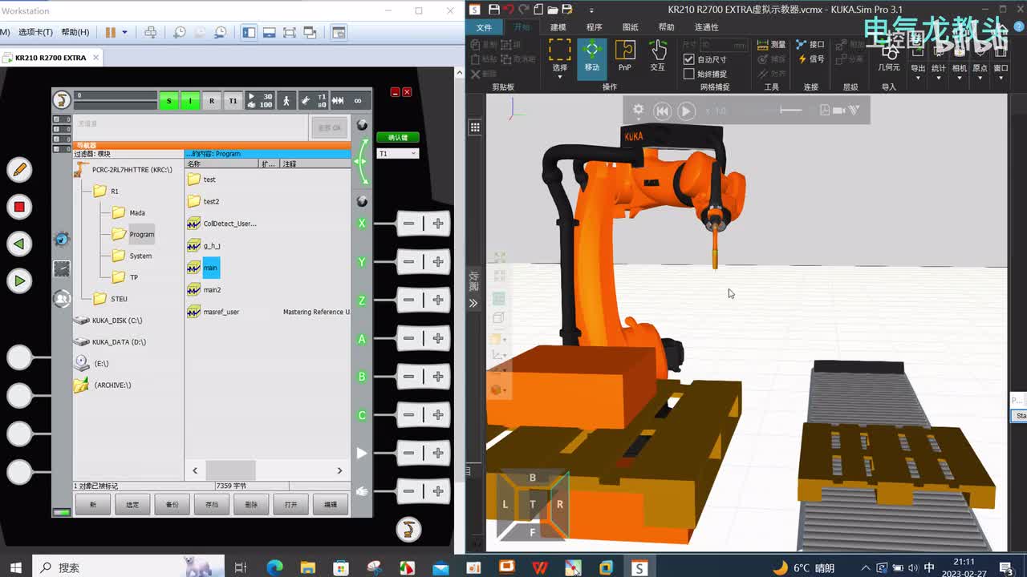Toggle VMware thumbnail bar view button
Image resolution: width=1027 pixels, height=577 pixels.
(x=270, y=33)
